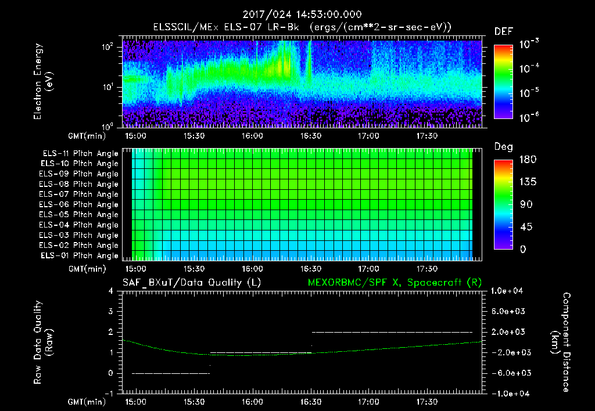Image resolution: width=595 pixels, height=411 pixels.
Task: Click the data quality segment at level 1
Action: (261, 353)
